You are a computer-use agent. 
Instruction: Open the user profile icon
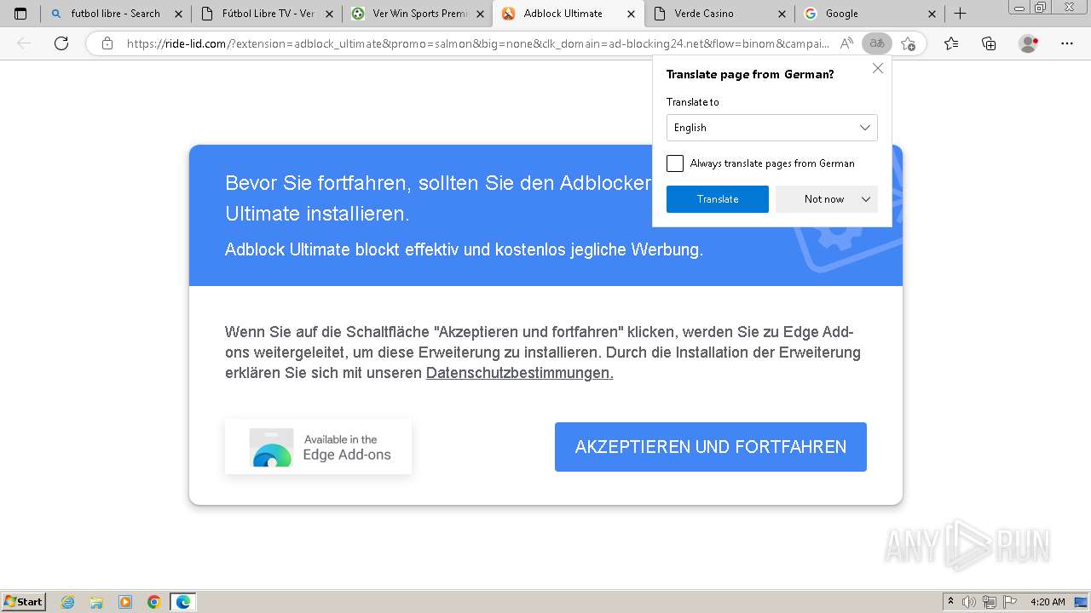(1029, 43)
